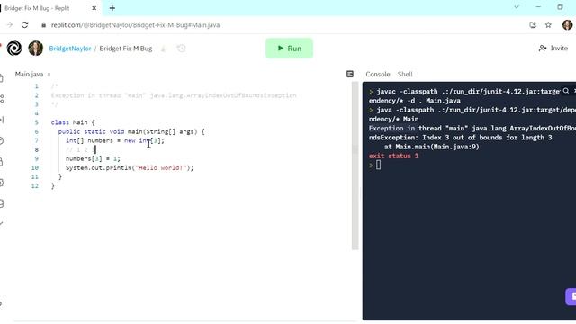This screenshot has height=324, width=576.
Task: Click the 'numbers[3] = 1;' code line
Action: [x=93, y=158]
